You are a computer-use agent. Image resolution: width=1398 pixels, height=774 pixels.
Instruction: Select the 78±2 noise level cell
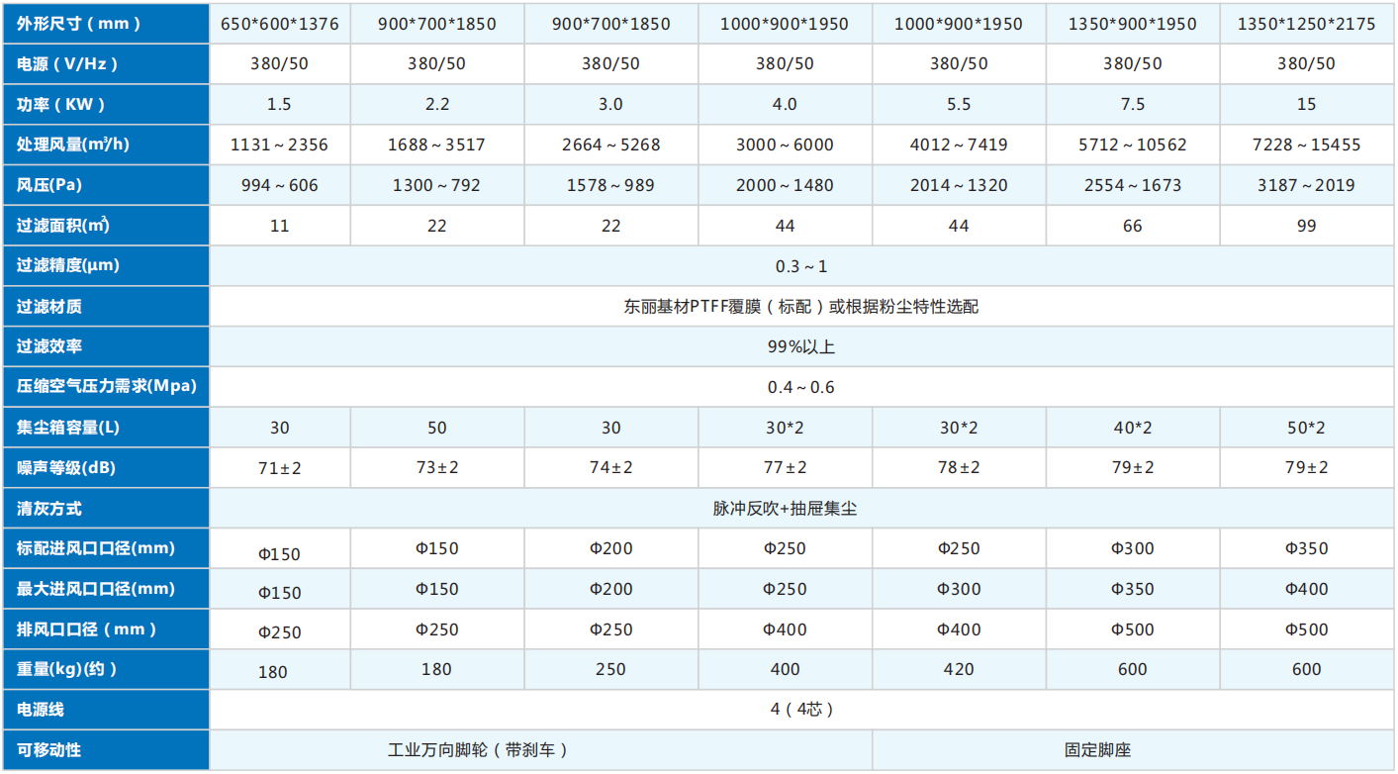click(x=959, y=468)
